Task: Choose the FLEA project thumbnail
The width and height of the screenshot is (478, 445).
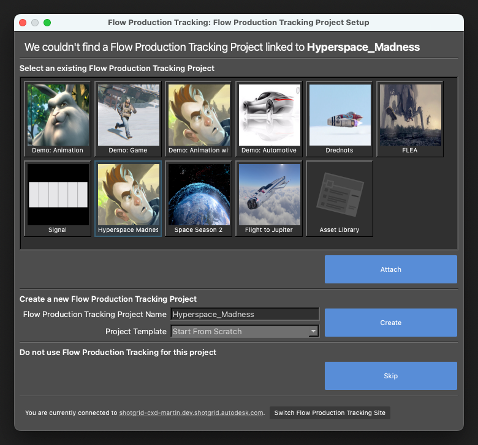Action: (x=410, y=119)
